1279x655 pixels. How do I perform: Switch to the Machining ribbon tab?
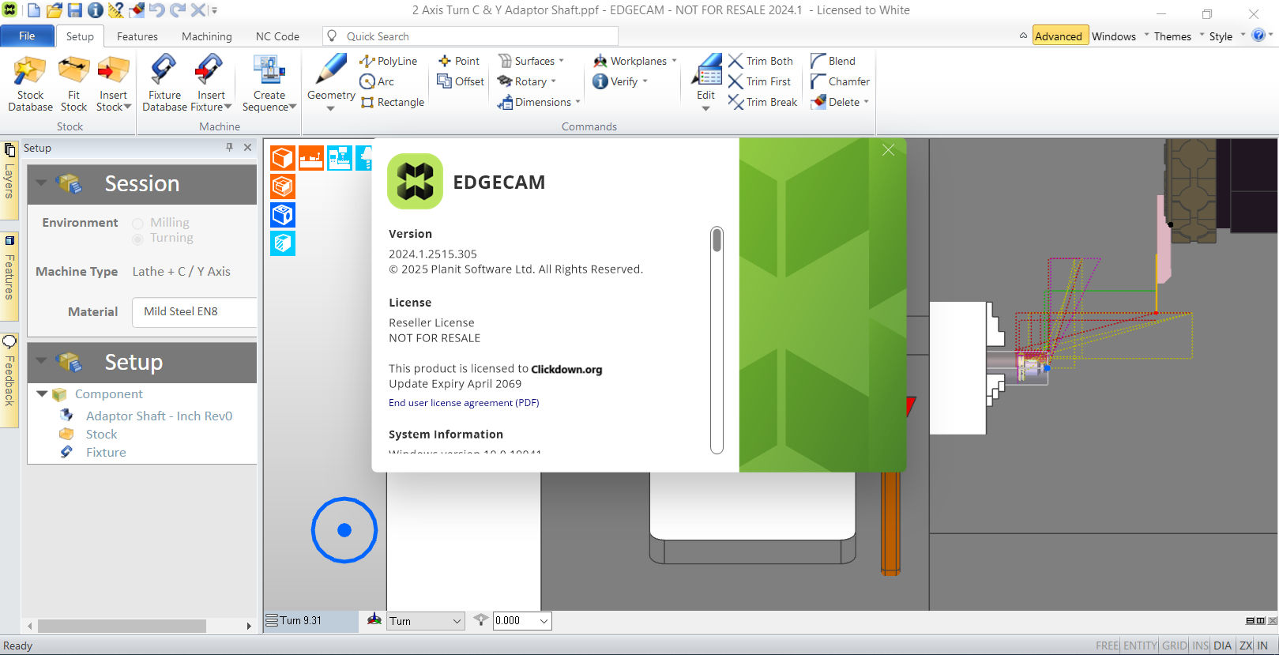(x=206, y=36)
